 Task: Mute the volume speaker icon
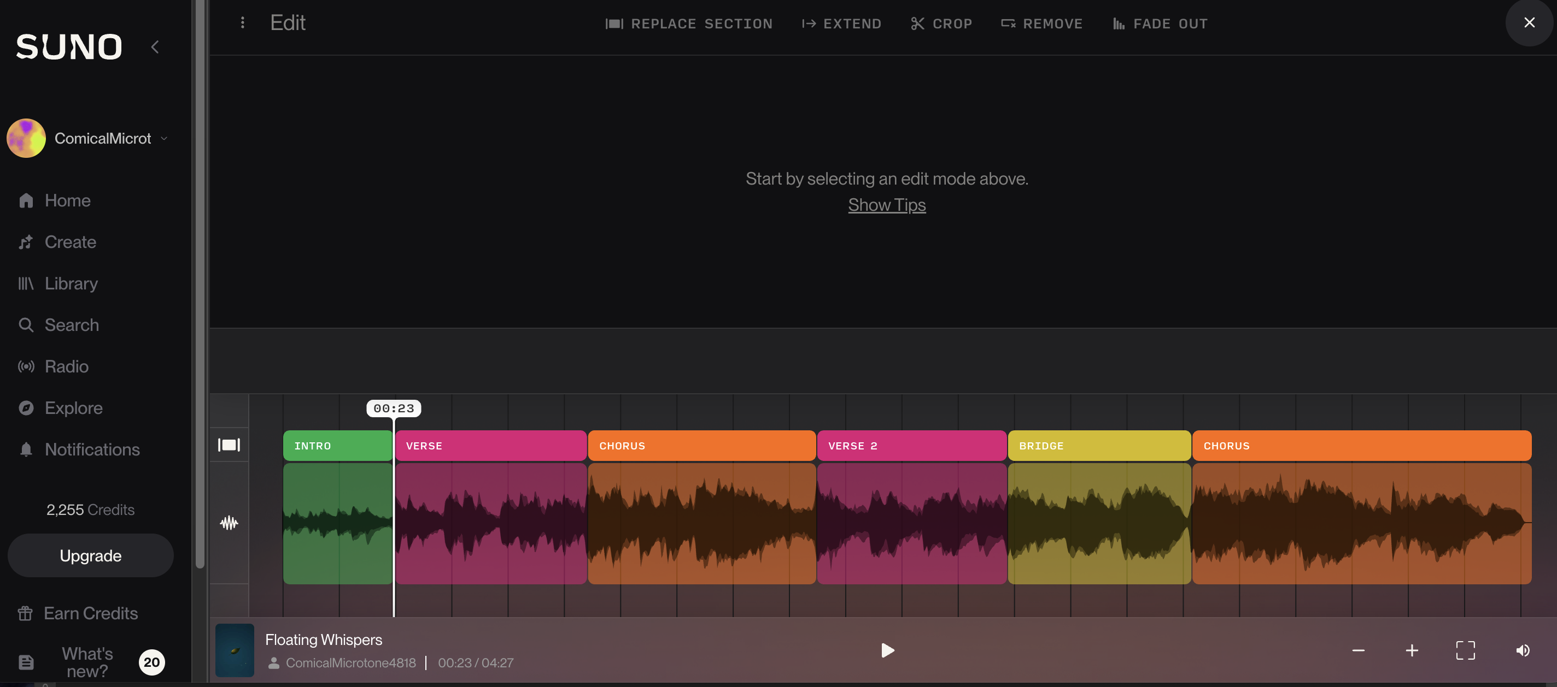click(x=1523, y=650)
